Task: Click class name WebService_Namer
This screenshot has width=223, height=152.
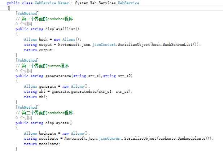Action: coord(52,3)
